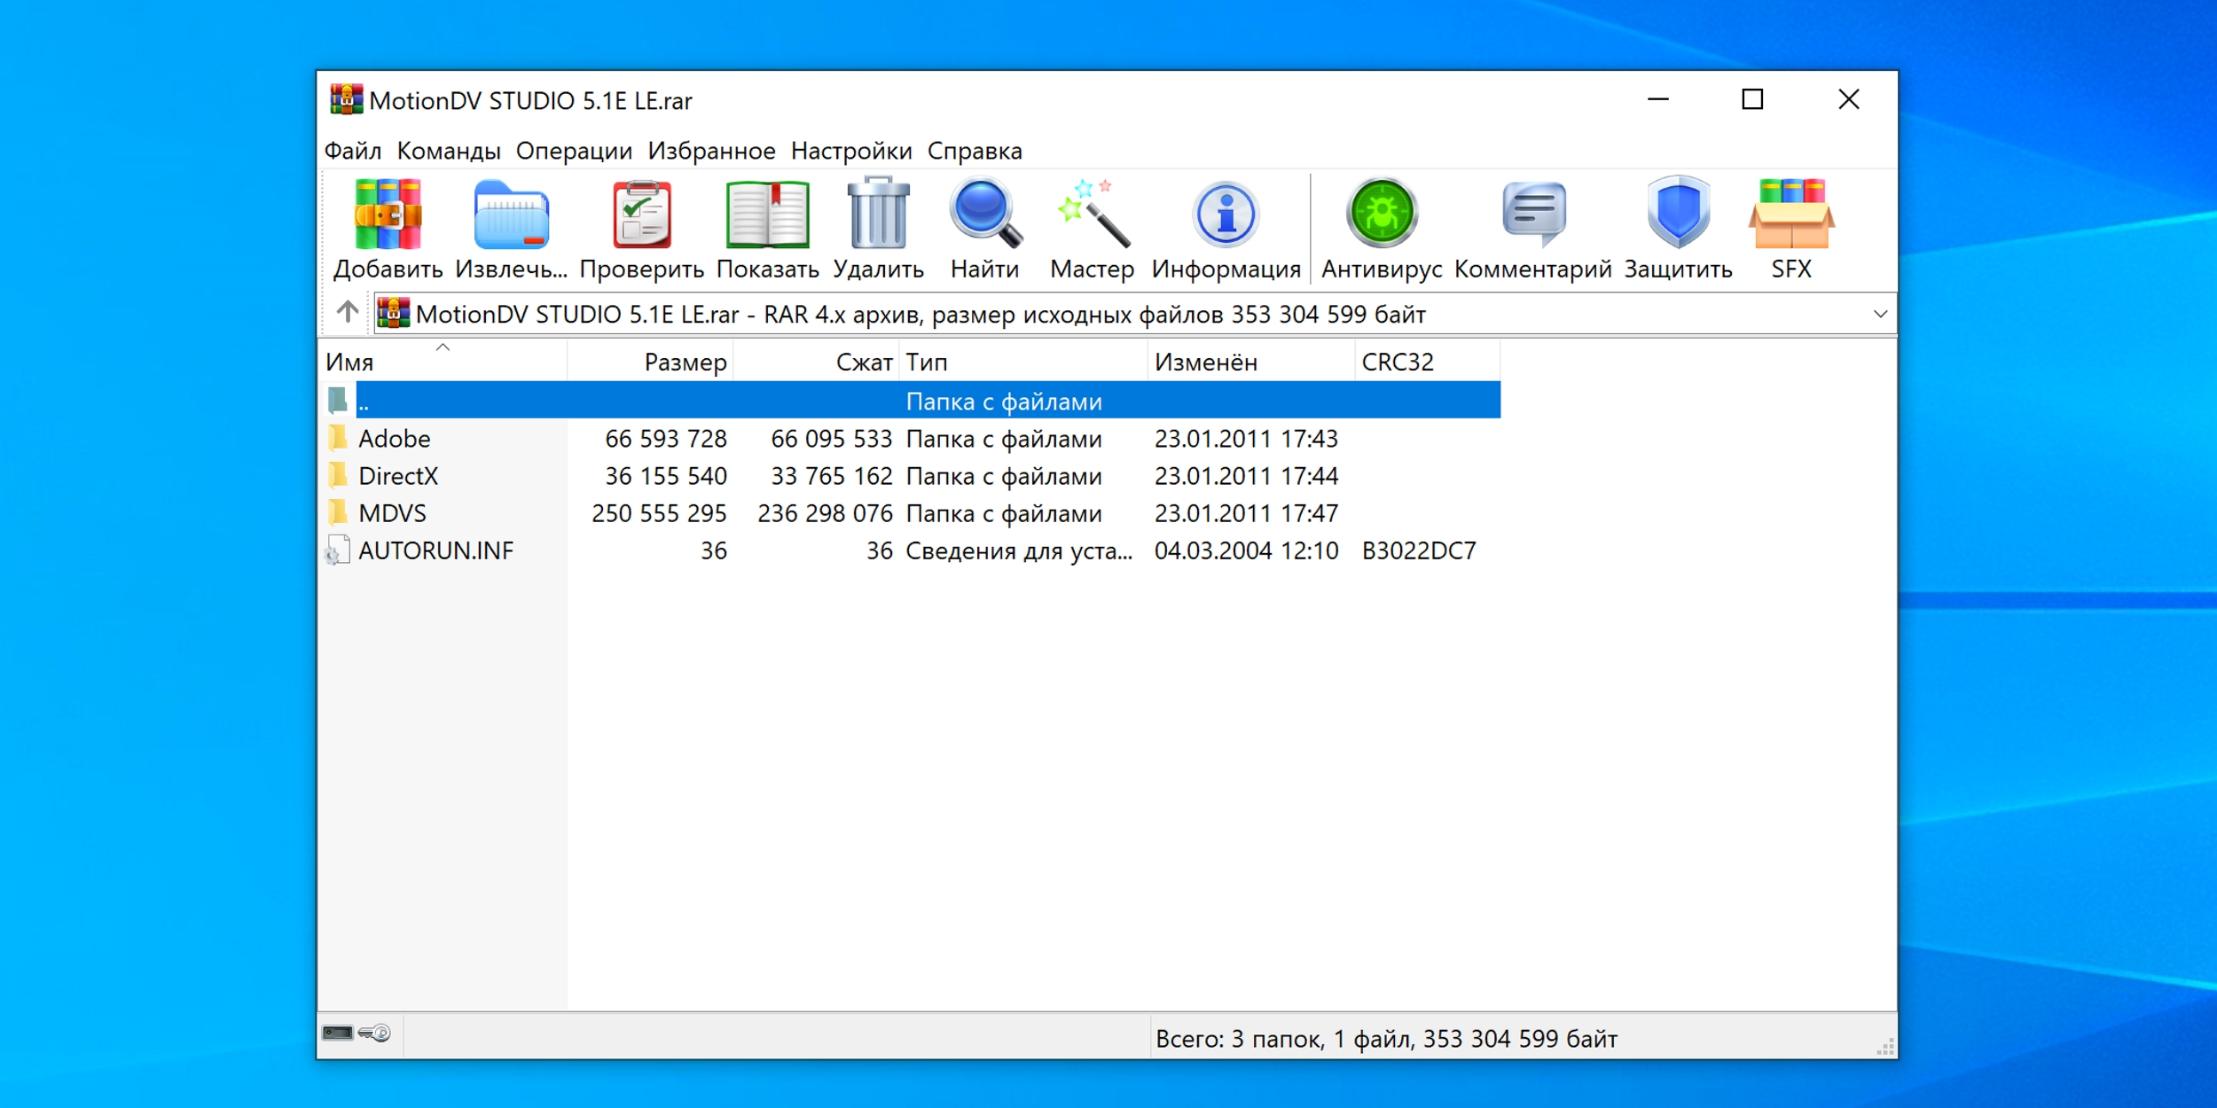Open the Файл menu
2217x1108 pixels.
353,151
